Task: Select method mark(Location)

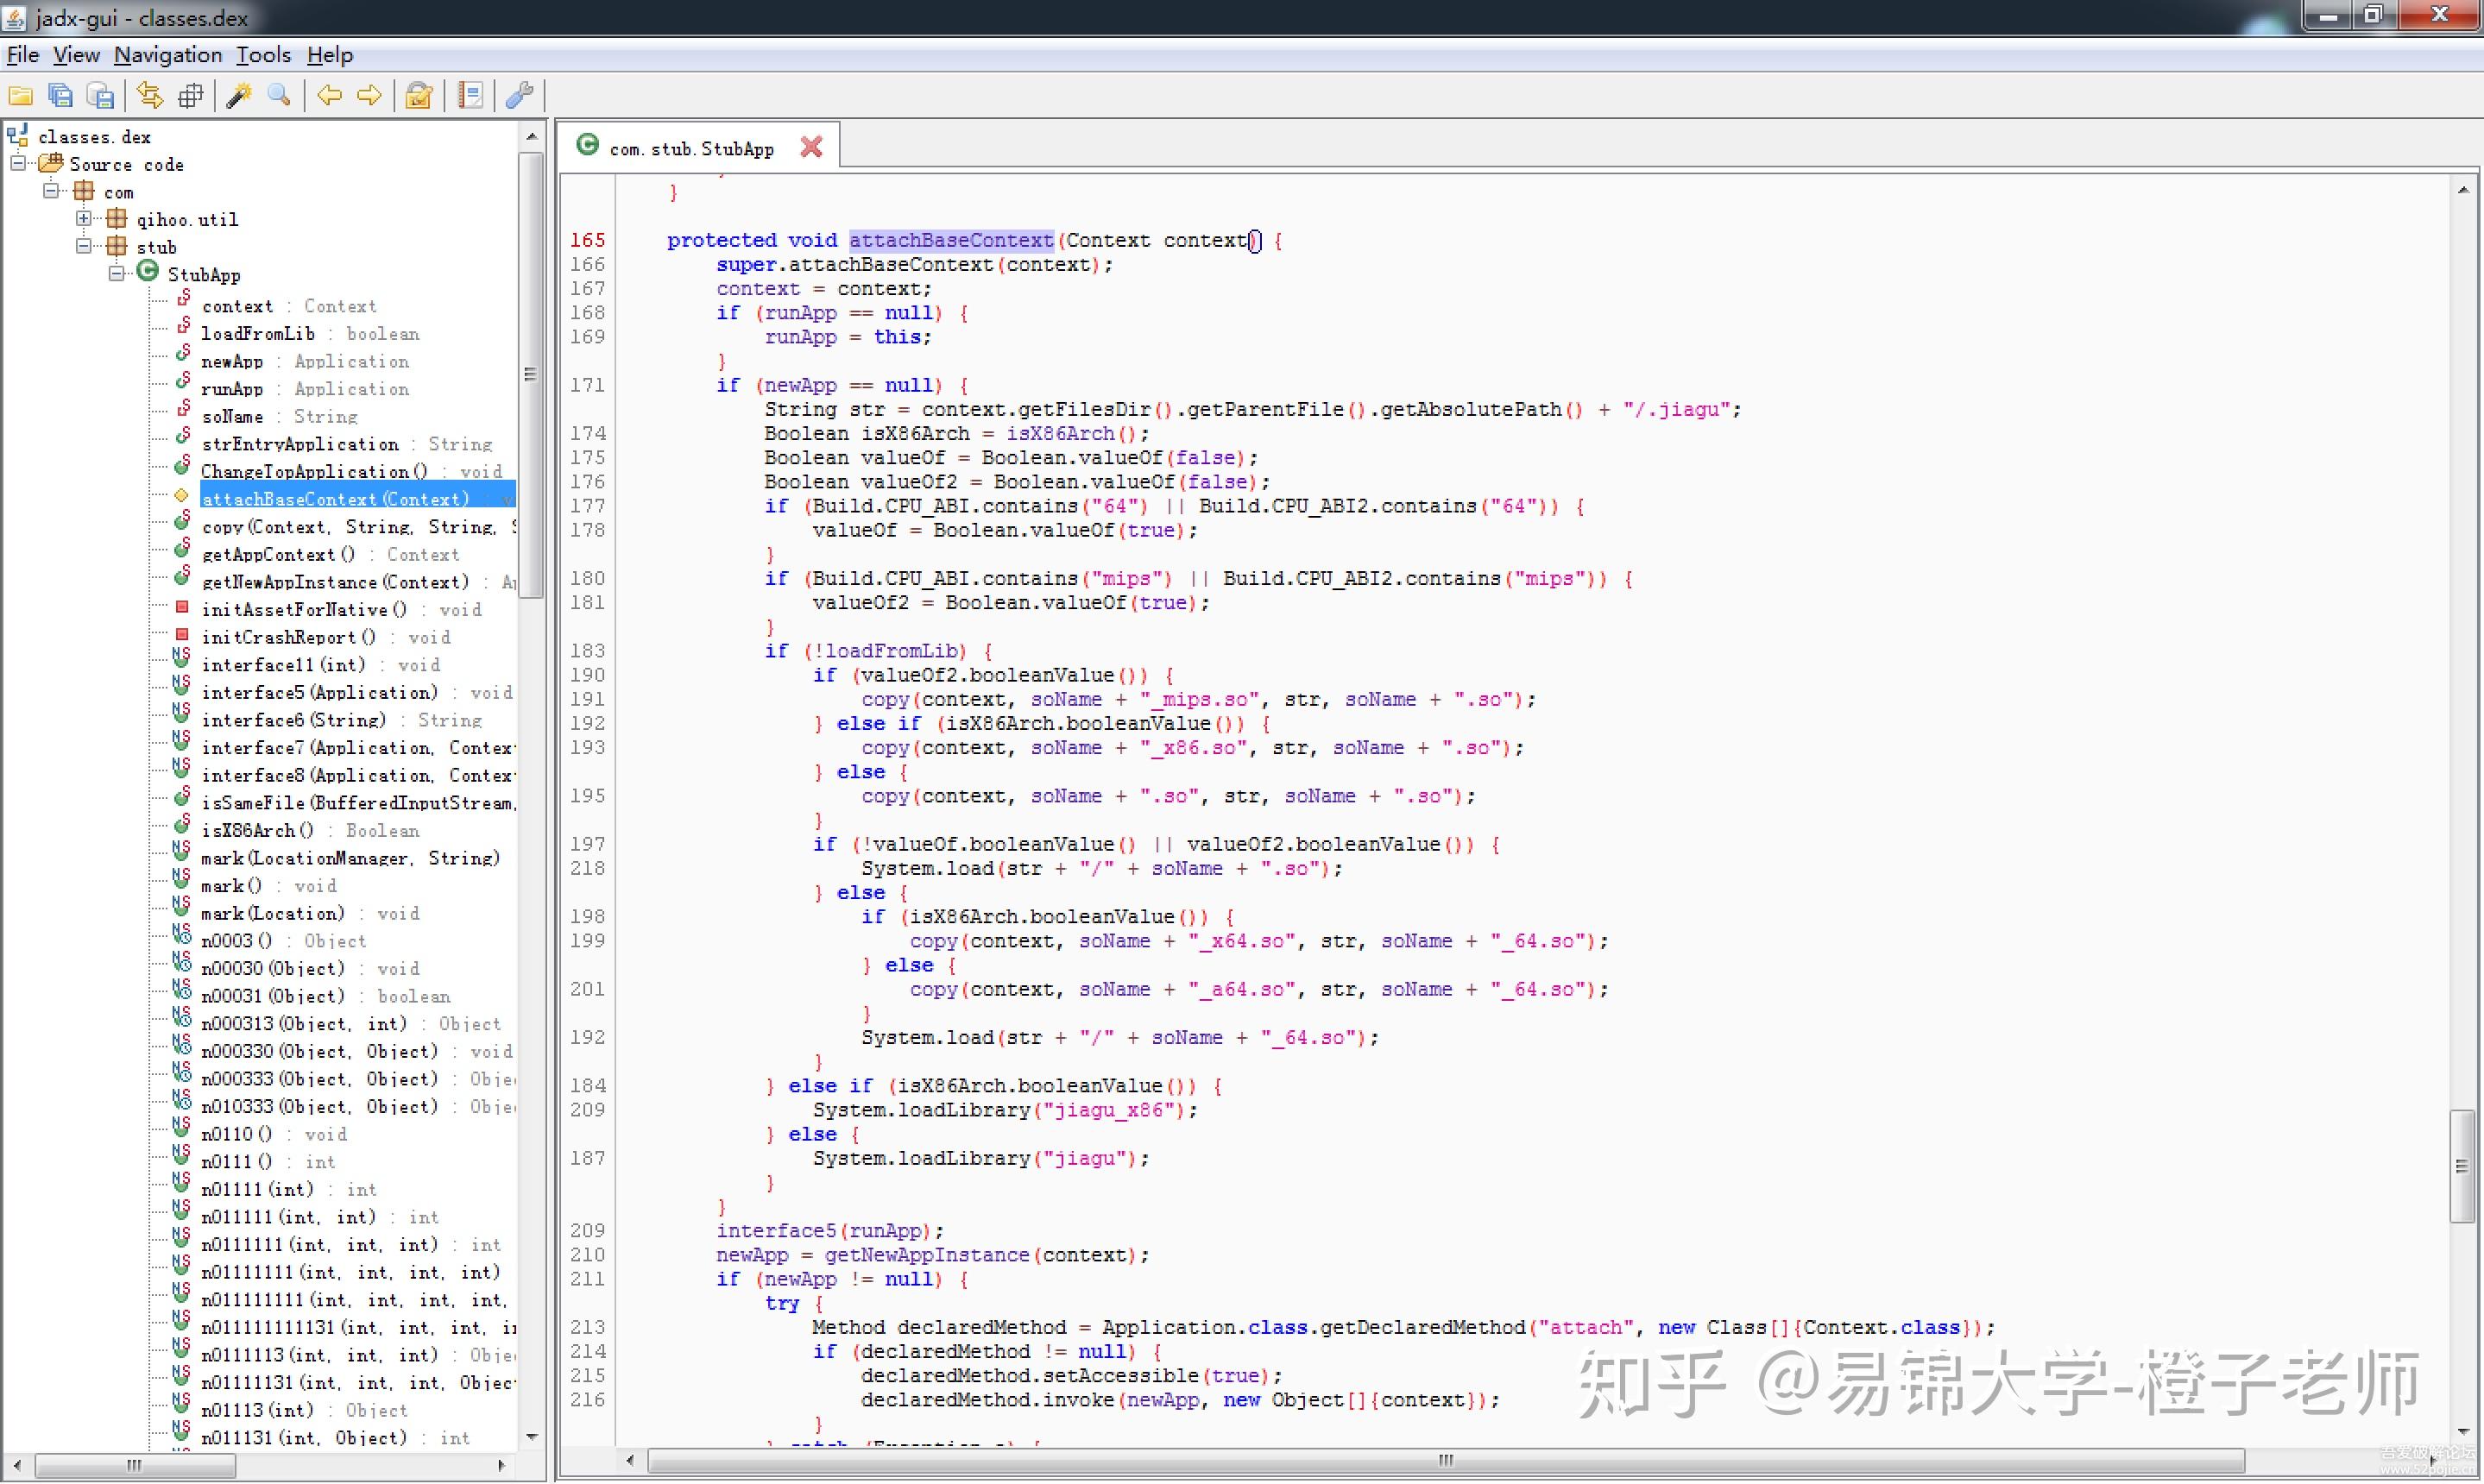Action: (x=310, y=914)
